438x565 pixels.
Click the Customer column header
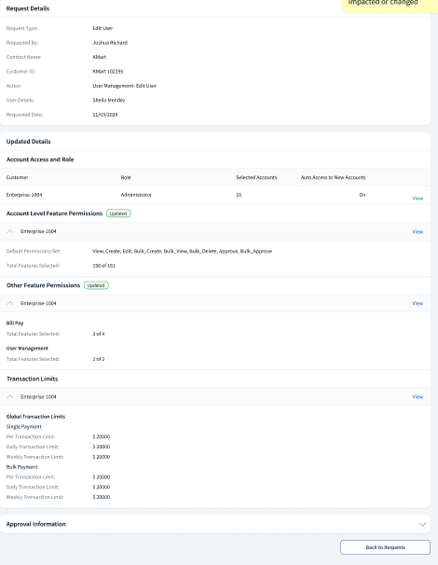click(x=18, y=177)
